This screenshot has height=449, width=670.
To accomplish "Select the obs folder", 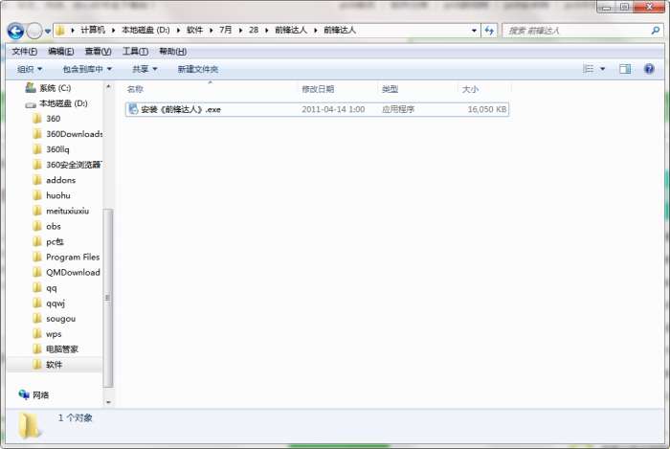I will click(x=54, y=227).
